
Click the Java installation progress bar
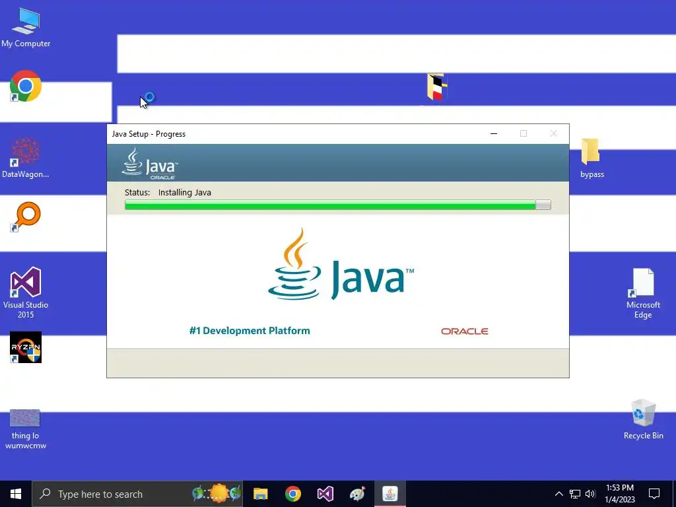pyautogui.click(x=337, y=205)
